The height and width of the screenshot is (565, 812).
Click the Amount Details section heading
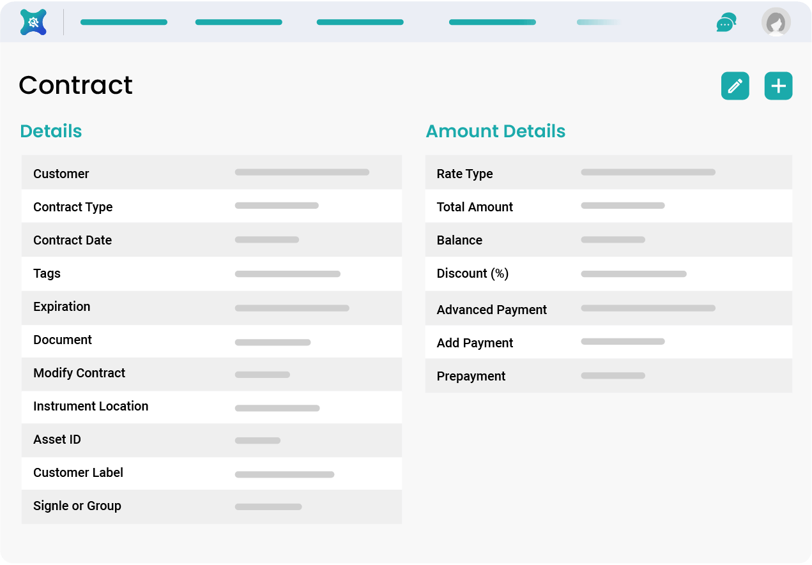[496, 131]
